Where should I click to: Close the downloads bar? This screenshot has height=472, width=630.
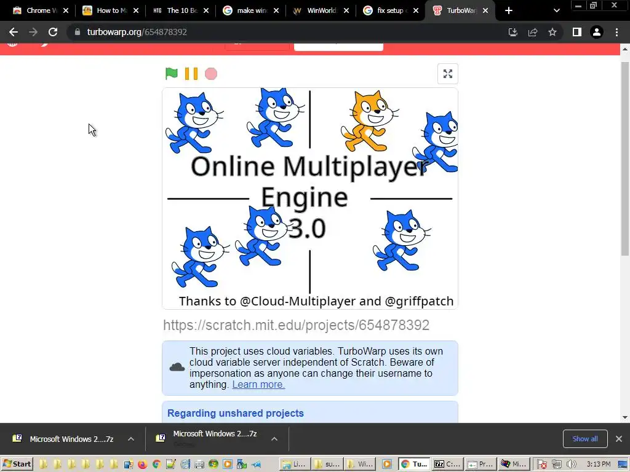pyautogui.click(x=619, y=439)
